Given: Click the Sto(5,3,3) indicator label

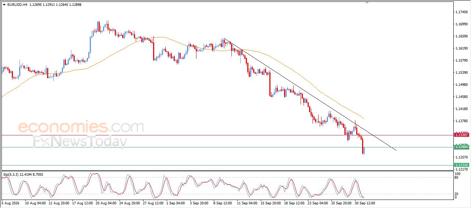Looking at the screenshot, I should click(x=23, y=174).
